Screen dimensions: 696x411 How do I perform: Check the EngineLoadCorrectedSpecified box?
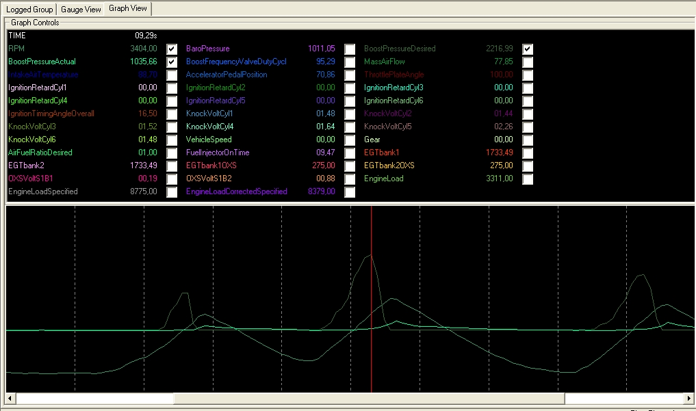(x=350, y=192)
